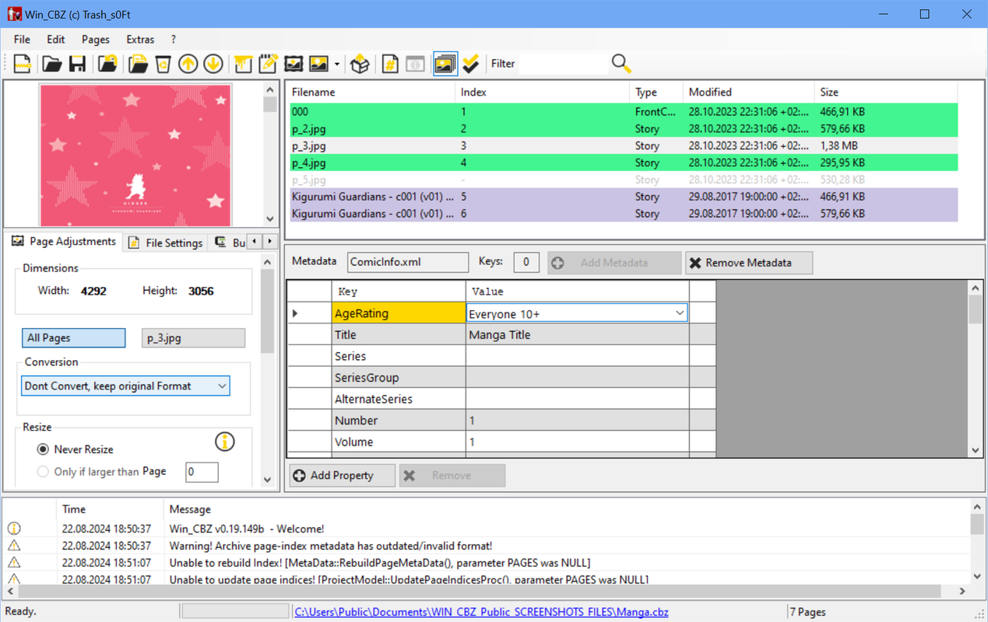Toggle the stacked images thumbnail view icon

pos(445,64)
